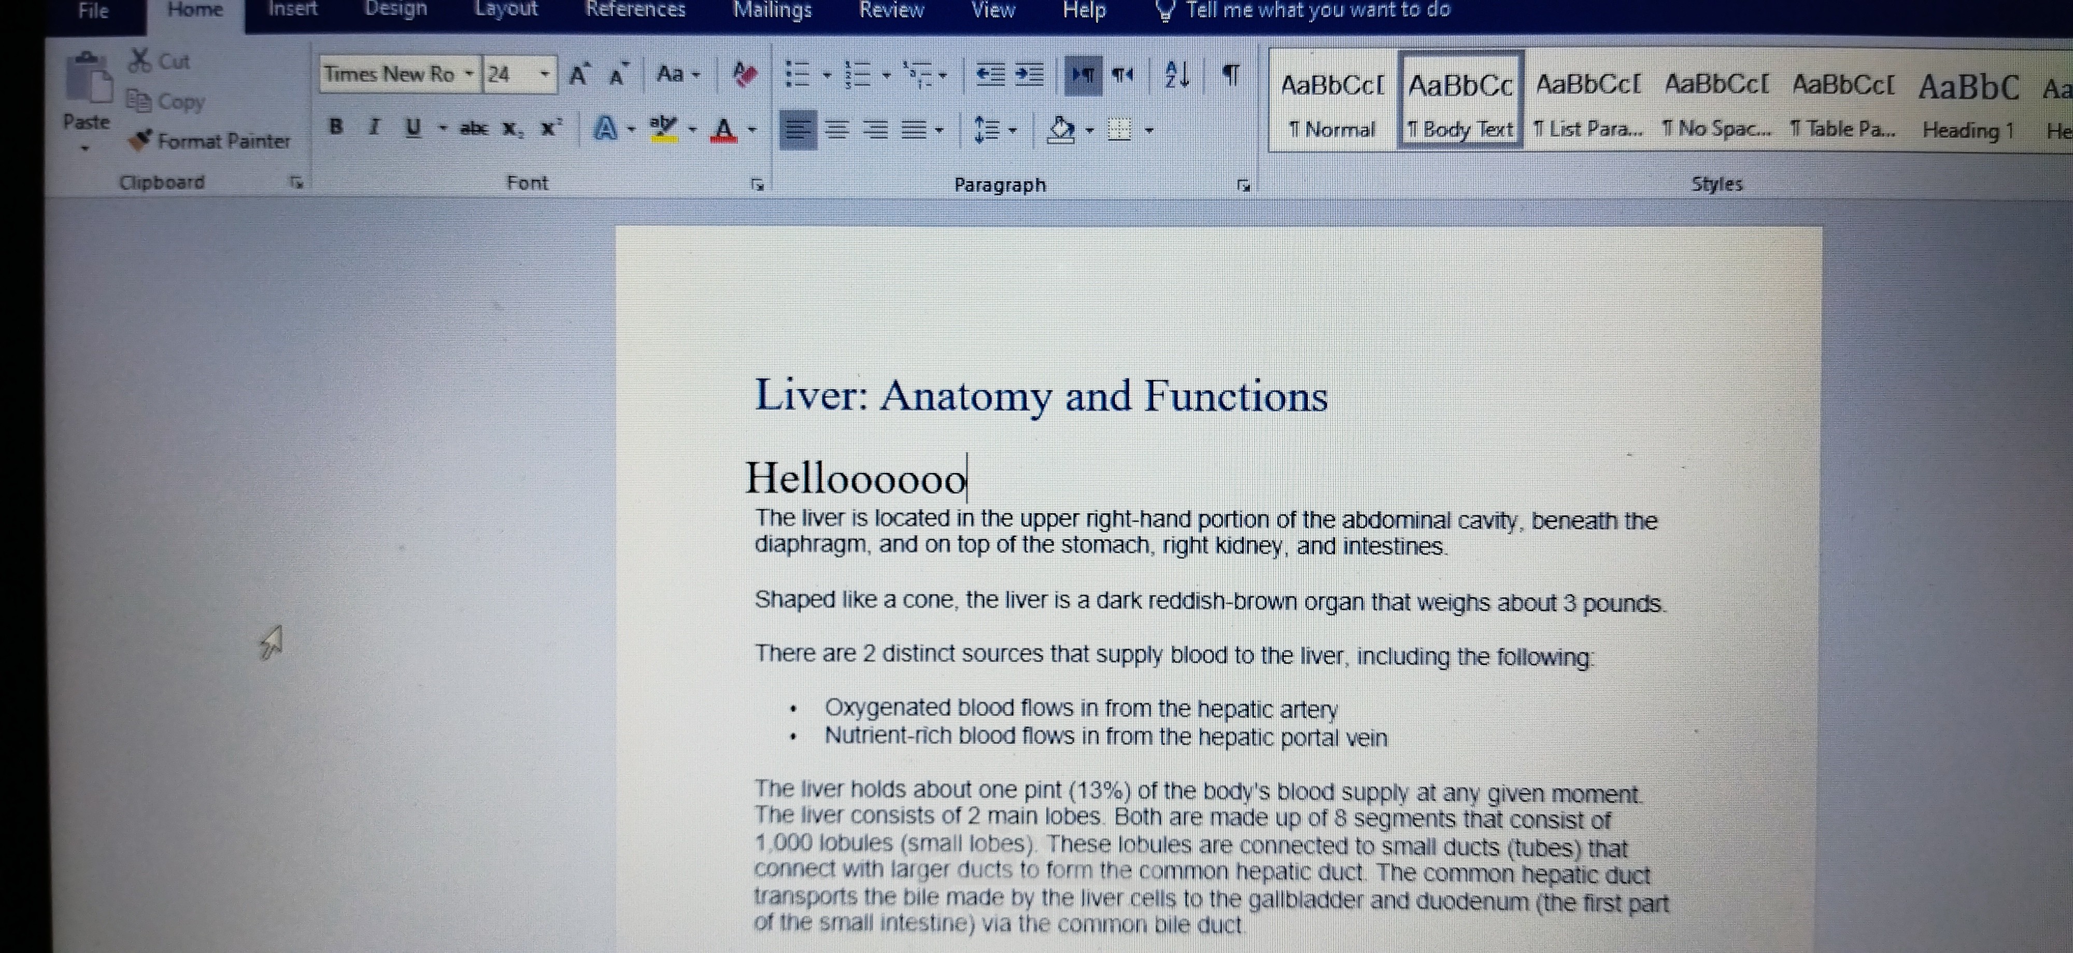The width and height of the screenshot is (2073, 953).
Task: Open the Clipboard pane launcher
Action: coord(296,183)
